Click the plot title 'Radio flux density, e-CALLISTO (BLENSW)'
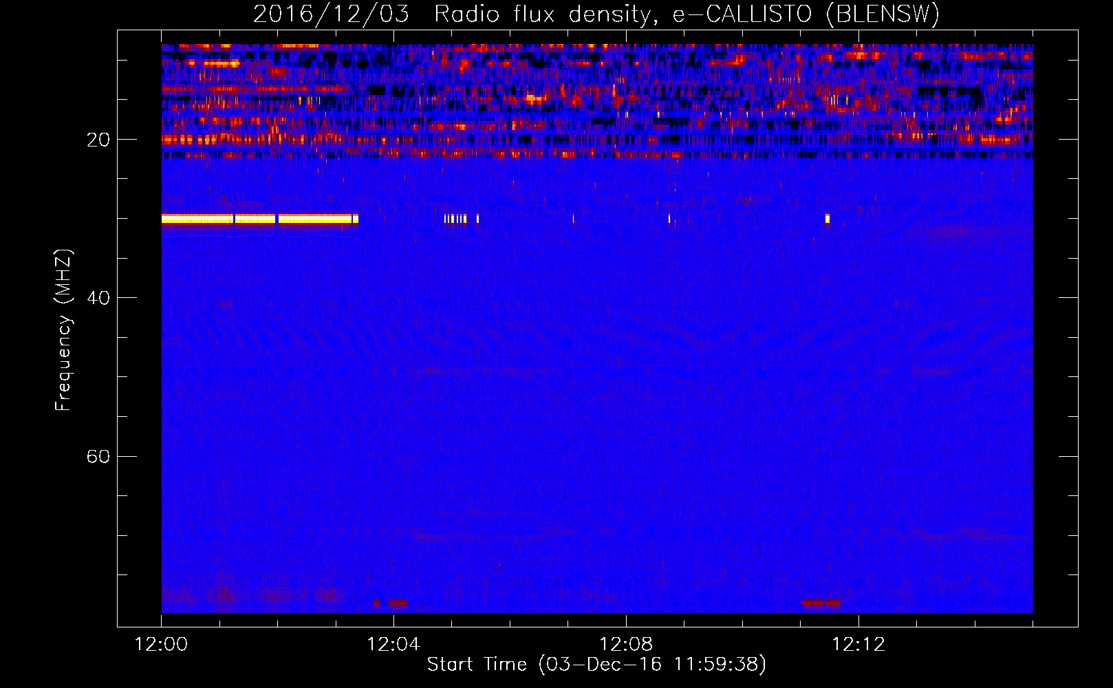1113x688 pixels. [x=687, y=14]
